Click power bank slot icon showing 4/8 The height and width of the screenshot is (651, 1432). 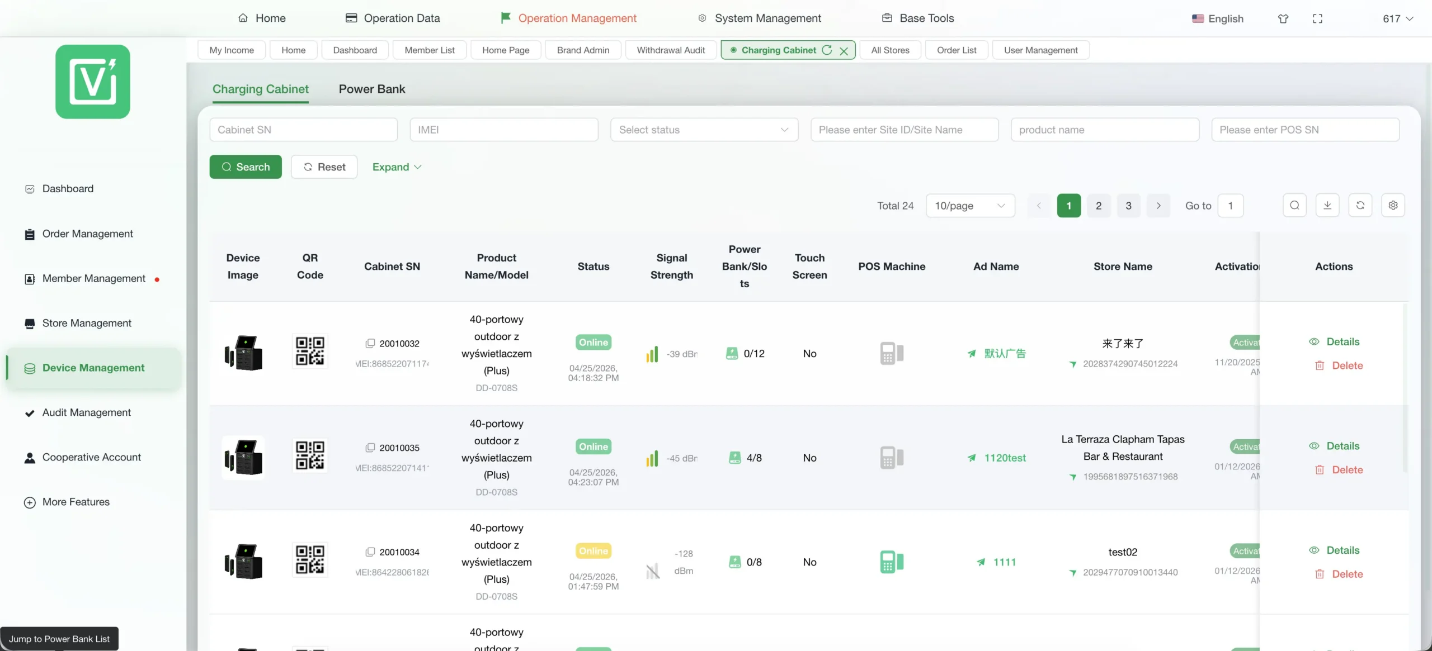tap(735, 458)
